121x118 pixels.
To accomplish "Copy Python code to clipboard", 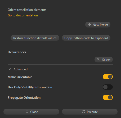I will tap(86, 38).
